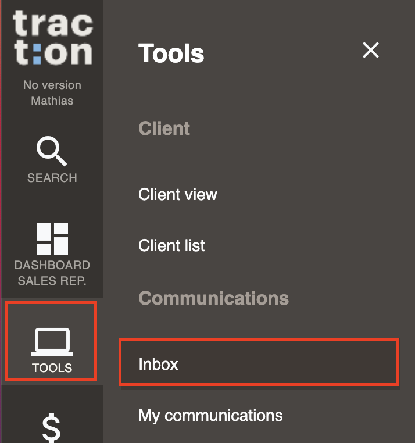Click the Communications section heading
Viewport: 415px width, 443px height.
pos(213,298)
